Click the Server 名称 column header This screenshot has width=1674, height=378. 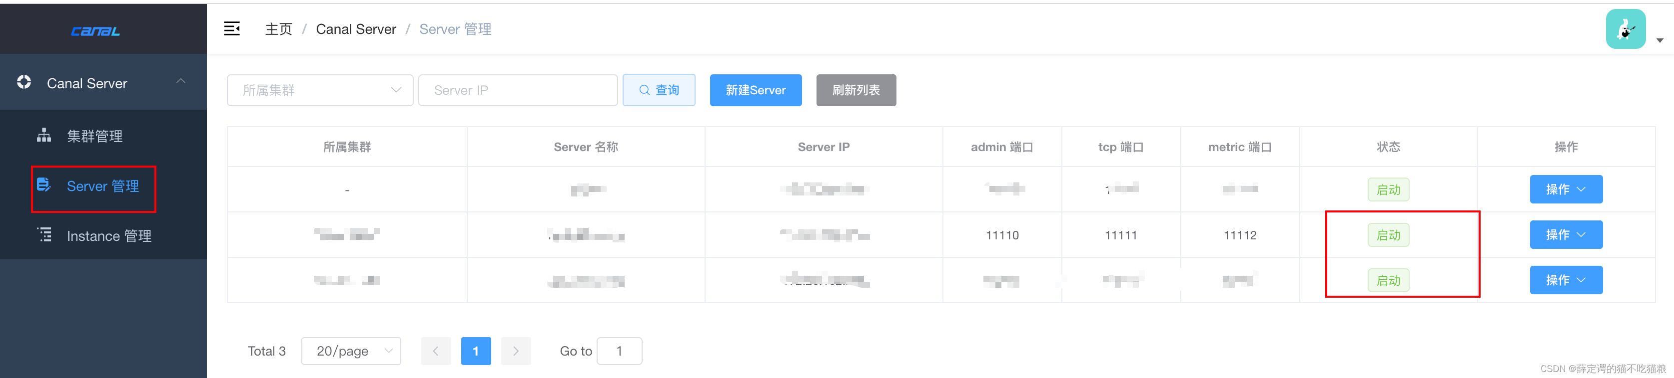[586, 147]
